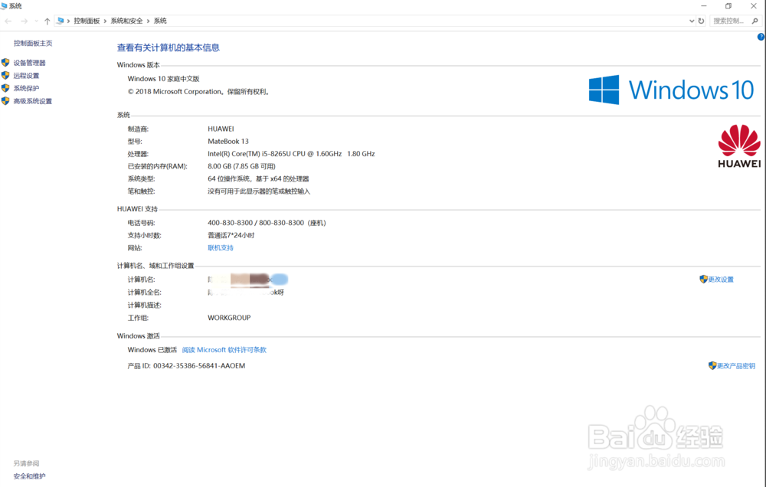Select the MateBook 13 model value
Viewport: 766px width, 487px height.
(x=228, y=141)
